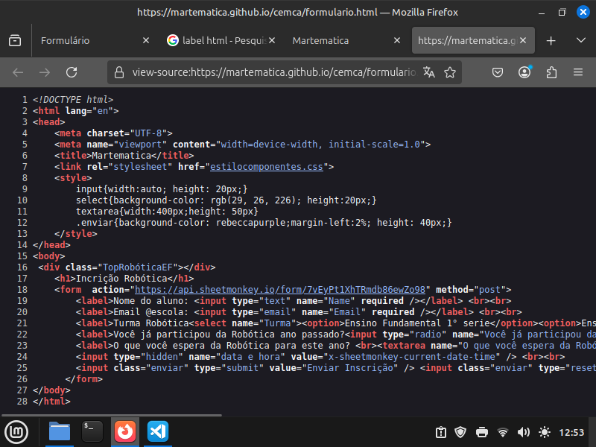Open the clipboard notification tray icon
The image size is (596, 447).
pyautogui.click(x=441, y=432)
